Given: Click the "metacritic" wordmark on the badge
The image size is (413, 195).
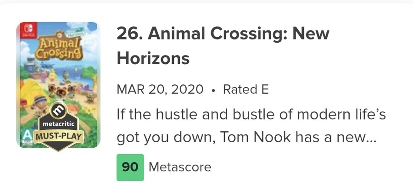Looking at the screenshot, I should 58,125.
